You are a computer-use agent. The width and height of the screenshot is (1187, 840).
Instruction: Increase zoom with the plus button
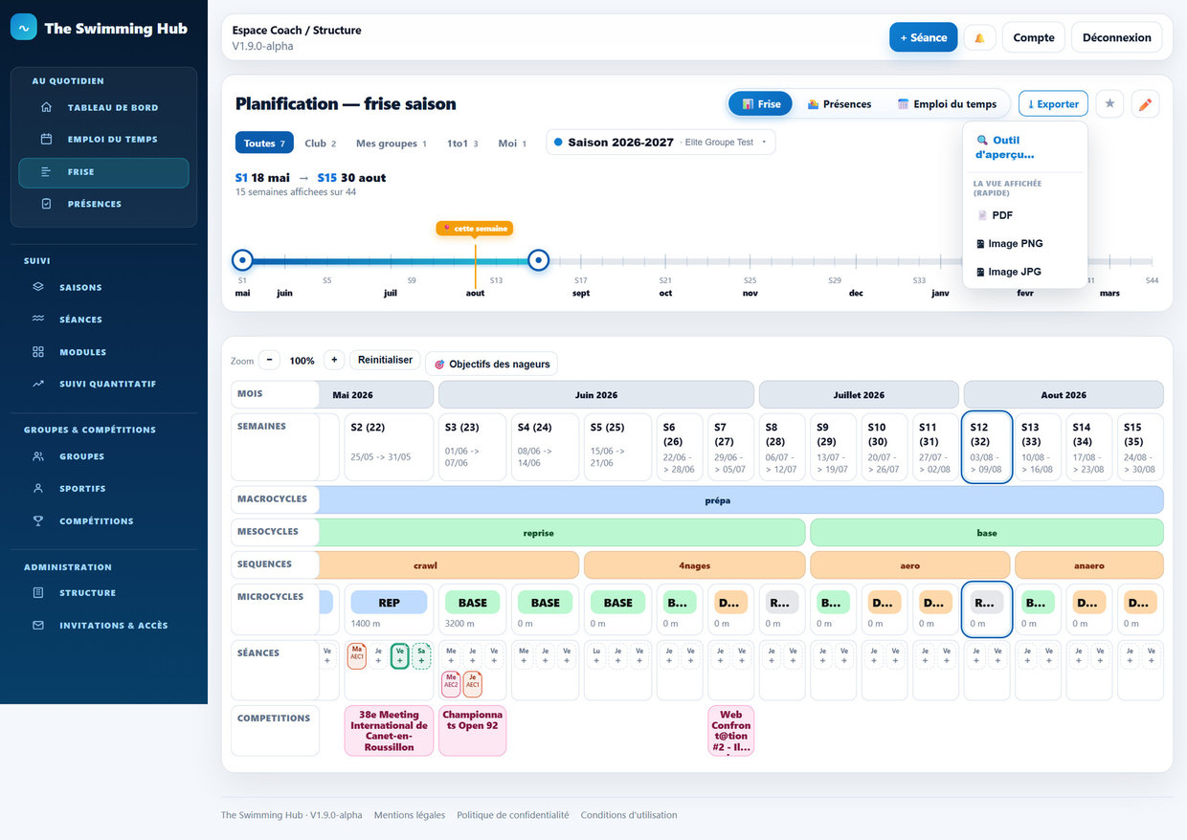(x=334, y=361)
